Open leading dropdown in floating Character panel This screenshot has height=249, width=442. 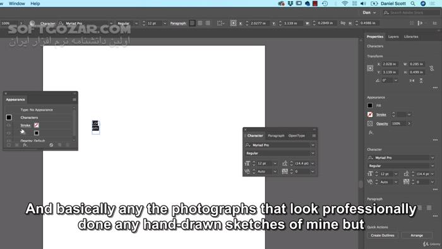coord(313,163)
